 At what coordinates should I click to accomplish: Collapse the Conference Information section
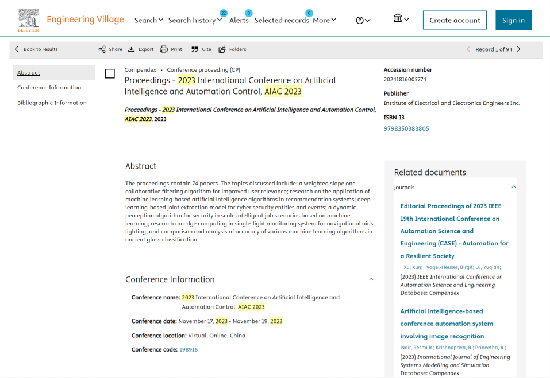click(x=371, y=279)
